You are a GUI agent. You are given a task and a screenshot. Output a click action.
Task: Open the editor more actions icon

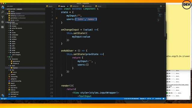pos(164,6)
